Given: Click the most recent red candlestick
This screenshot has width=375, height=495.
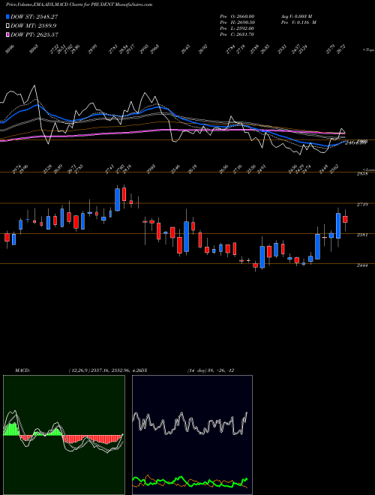Looking at the screenshot, I should (x=345, y=219).
